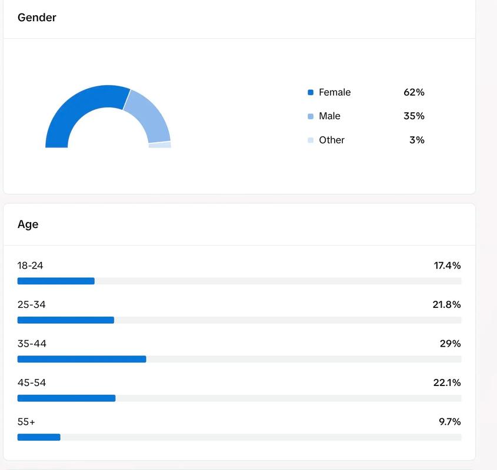The height and width of the screenshot is (470, 497).
Task: Click the 18-24 age bar
Action: tap(56, 281)
